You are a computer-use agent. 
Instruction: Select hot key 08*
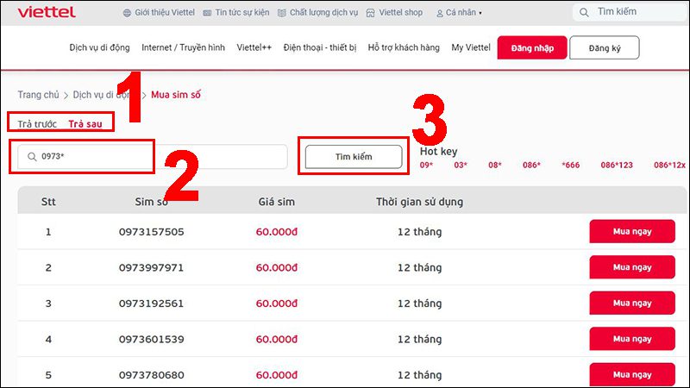tap(495, 165)
